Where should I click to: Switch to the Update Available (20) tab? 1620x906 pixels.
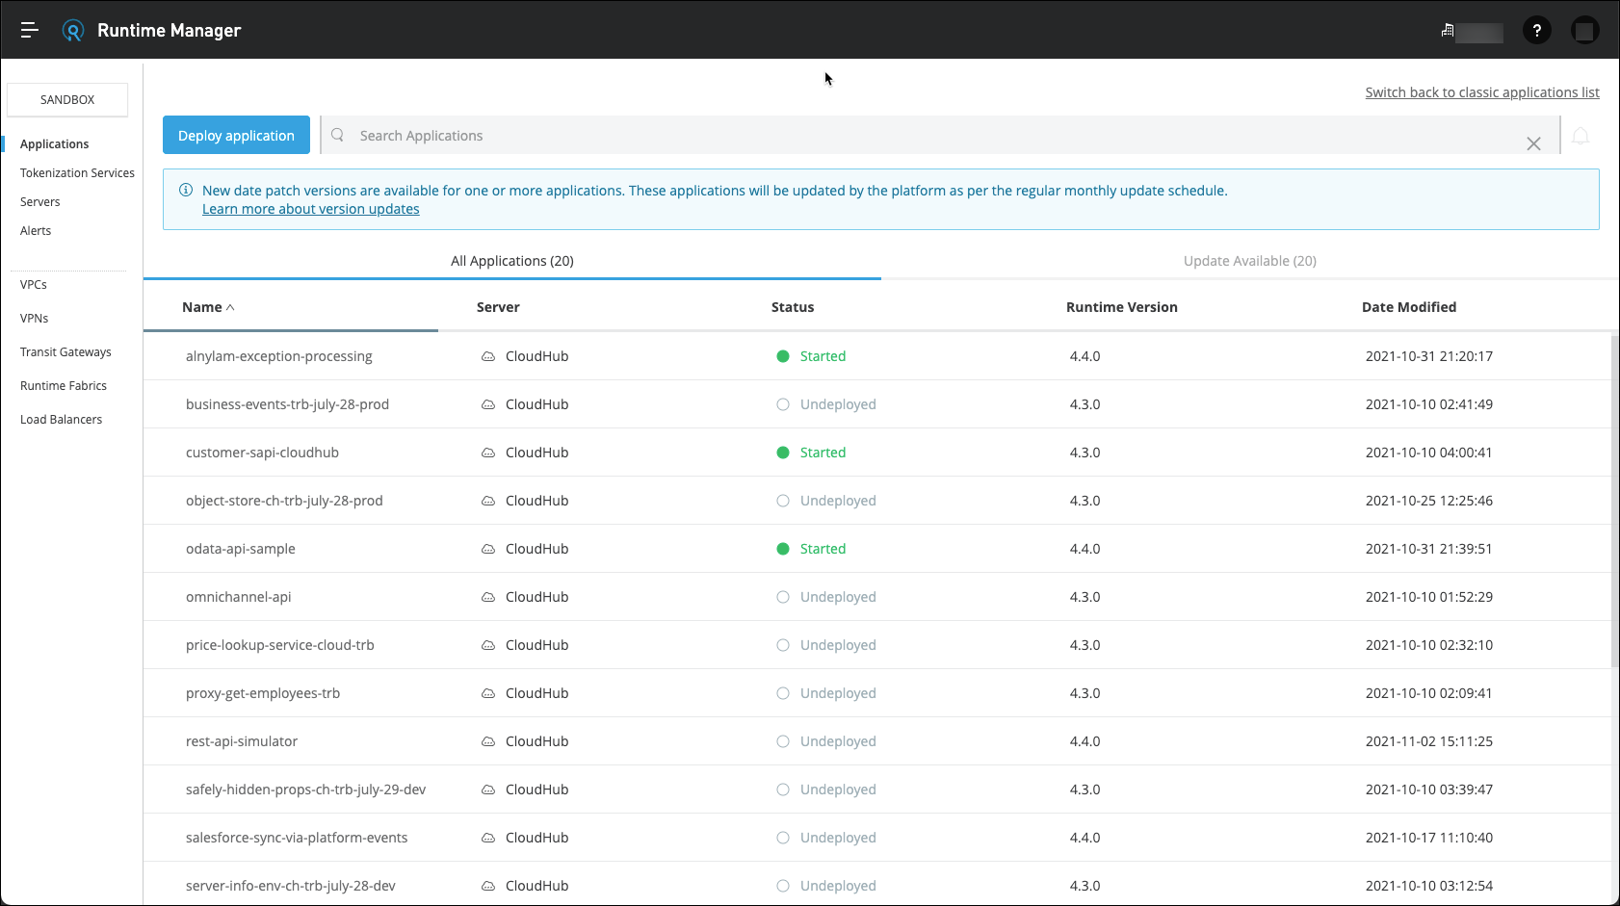(1249, 261)
